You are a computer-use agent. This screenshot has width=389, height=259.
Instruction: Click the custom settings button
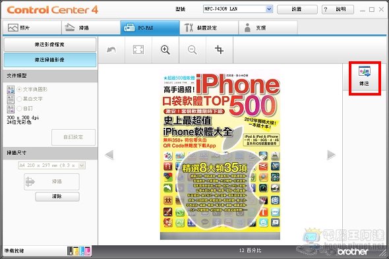(73, 137)
